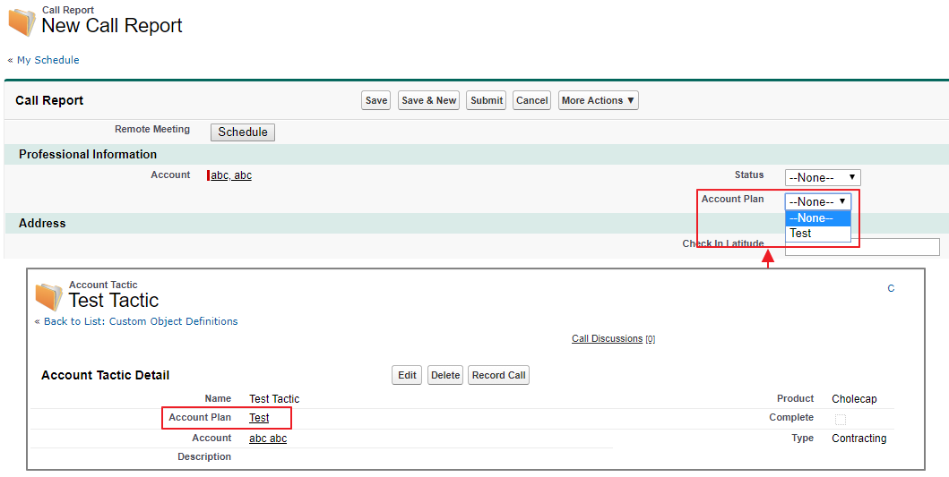Open the Call Discussions related list link
This screenshot has width=949, height=477.
(x=607, y=338)
